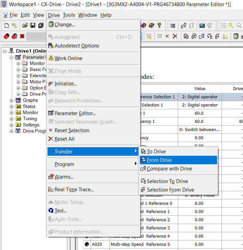
Task: Click the yellow question mark help icon
Action: tap(159, 26)
